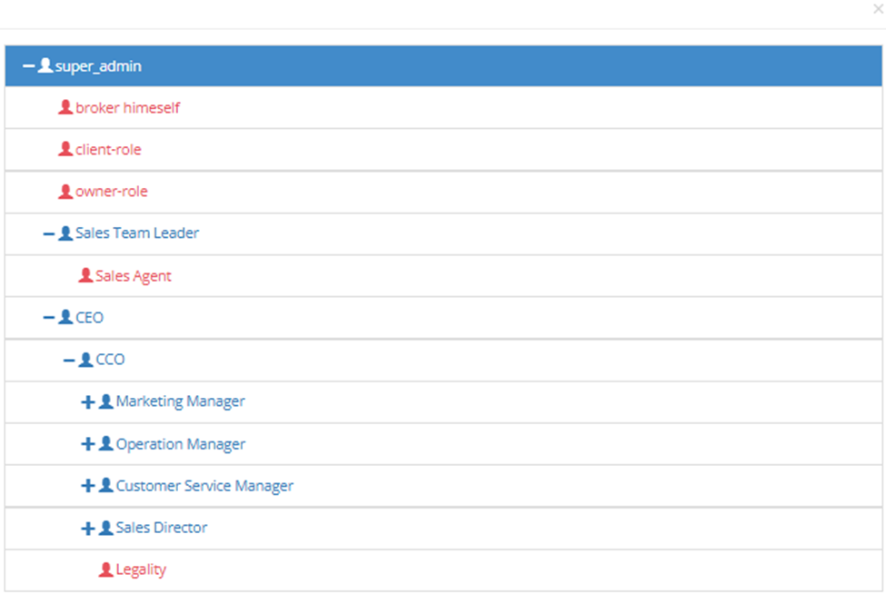Click the Sales Agent user icon

pos(85,275)
